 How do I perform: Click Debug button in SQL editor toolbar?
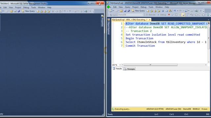pyautogui.click(x=162, y=15)
